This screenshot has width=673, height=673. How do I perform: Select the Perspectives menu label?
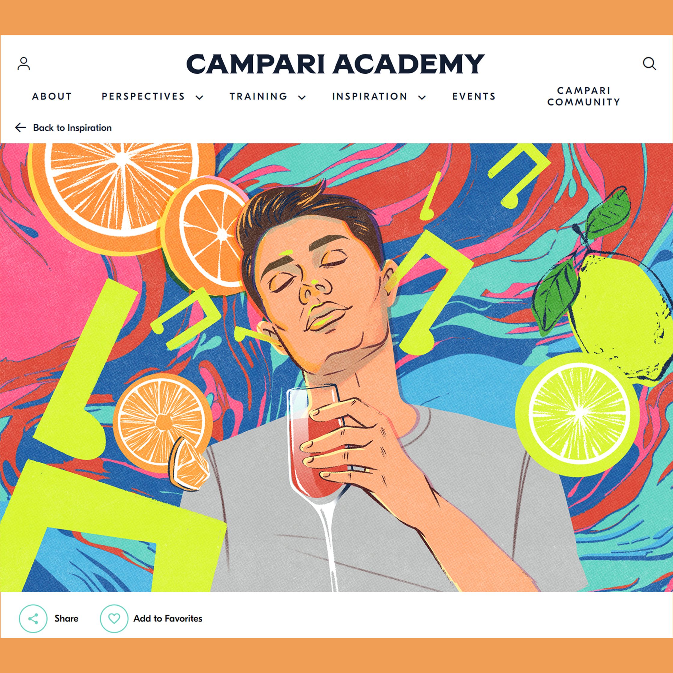pos(143,96)
